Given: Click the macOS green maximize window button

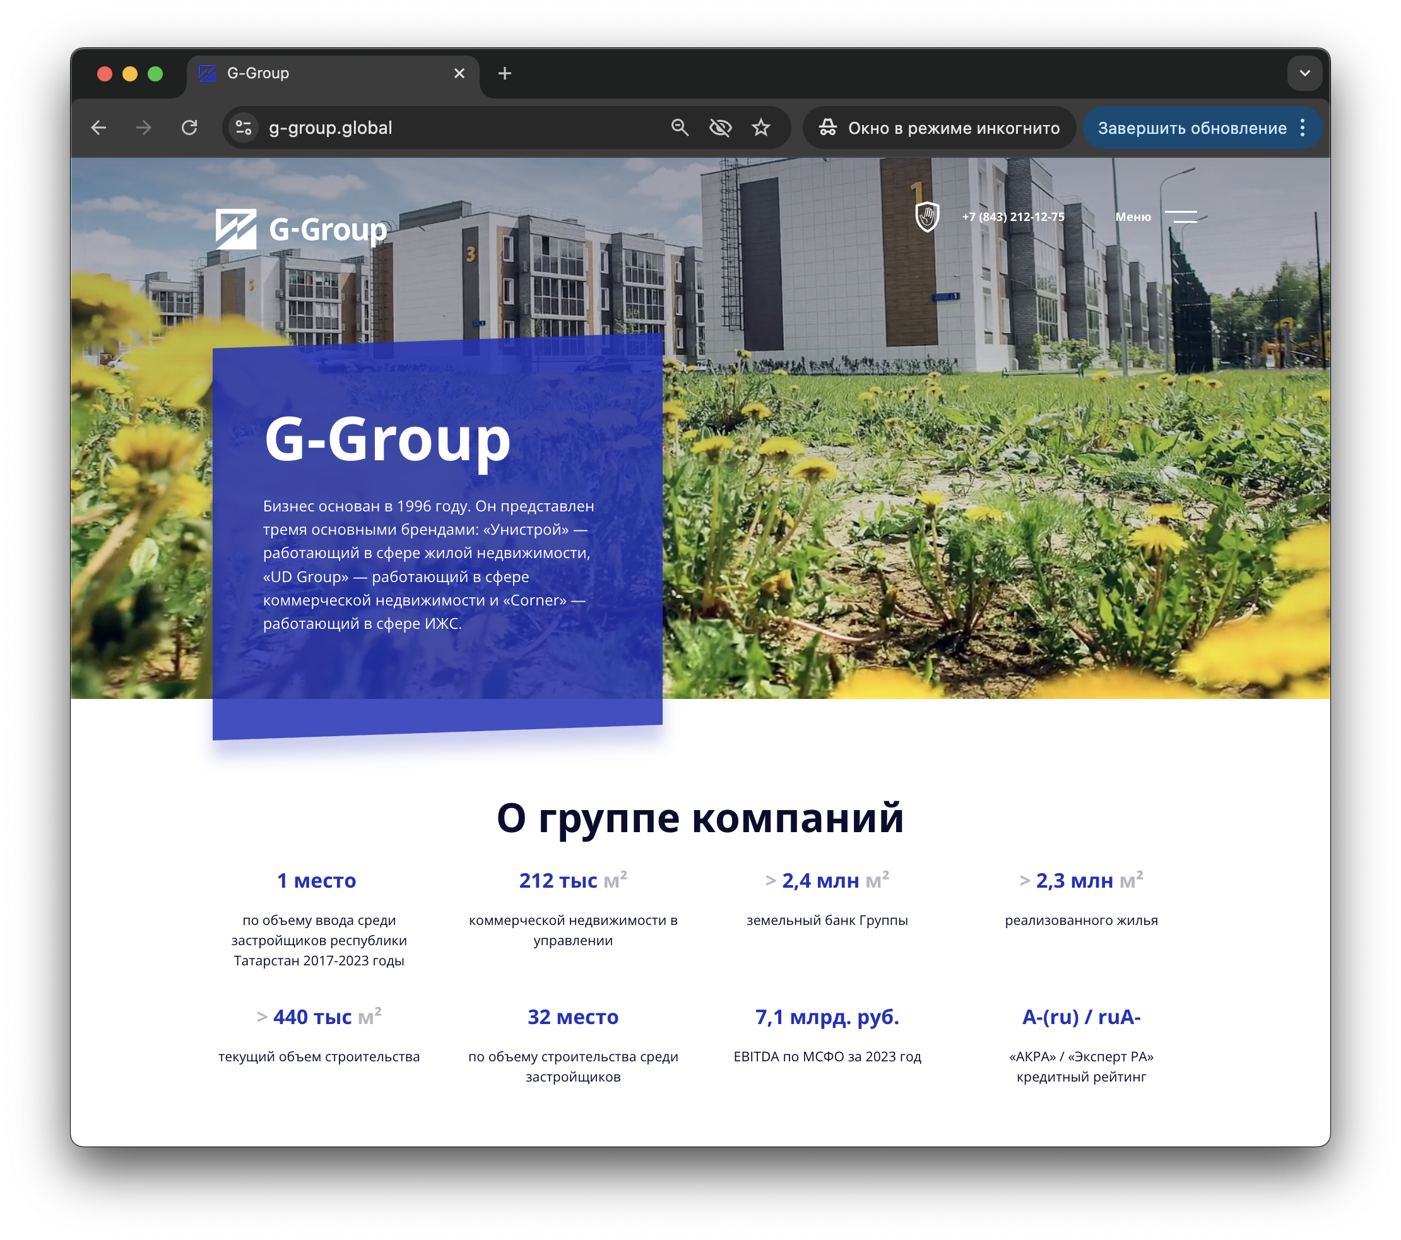Looking at the screenshot, I should (x=156, y=73).
